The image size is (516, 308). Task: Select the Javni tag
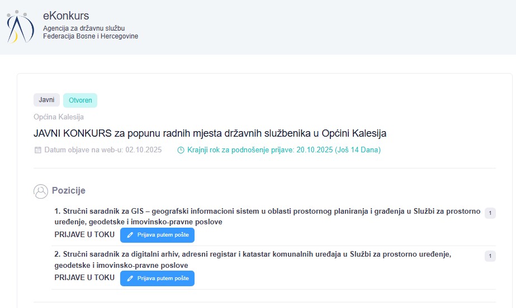[46, 100]
